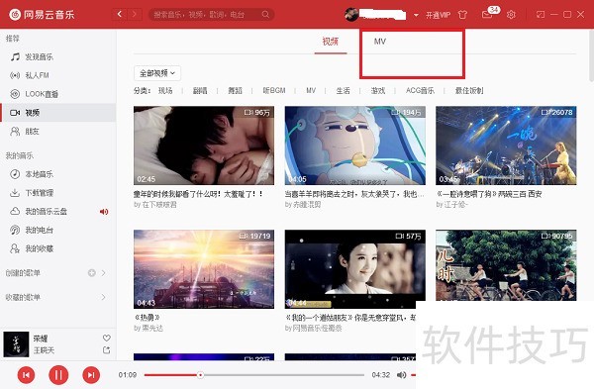The image size is (594, 389).
Task: Click the vertical scrollbar
Action: coord(591,55)
